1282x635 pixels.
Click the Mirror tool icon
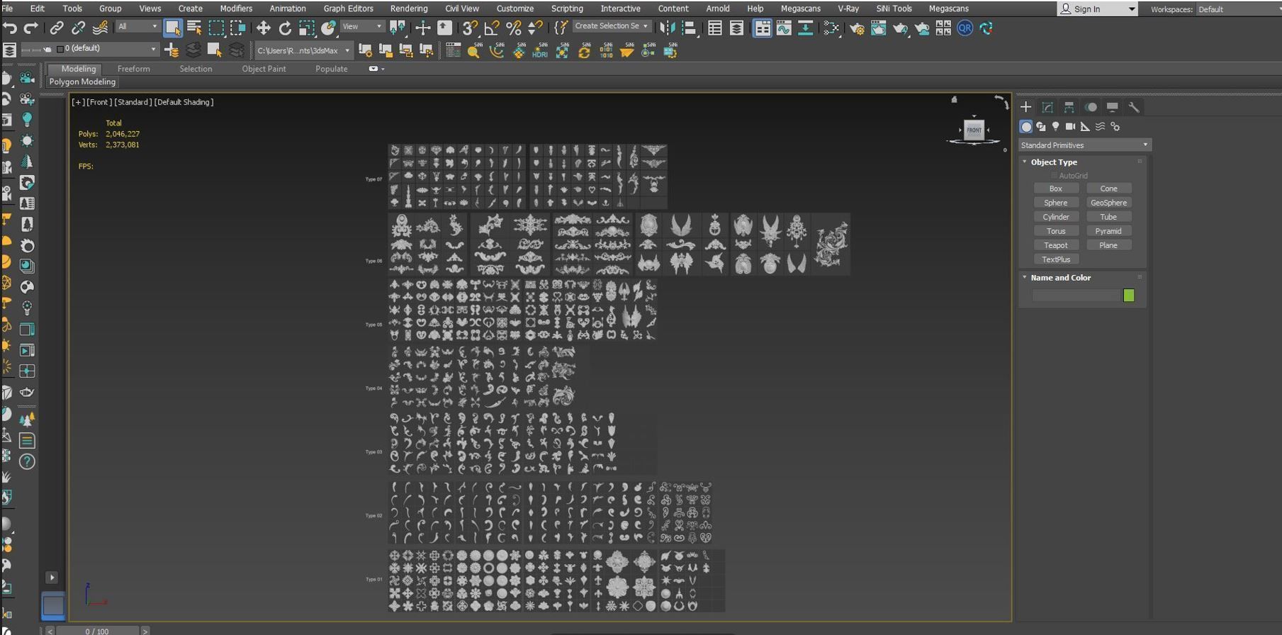click(x=667, y=28)
